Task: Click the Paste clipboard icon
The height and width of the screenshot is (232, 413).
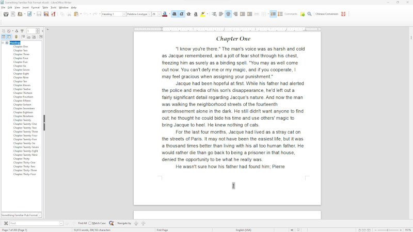Action: 76,14
